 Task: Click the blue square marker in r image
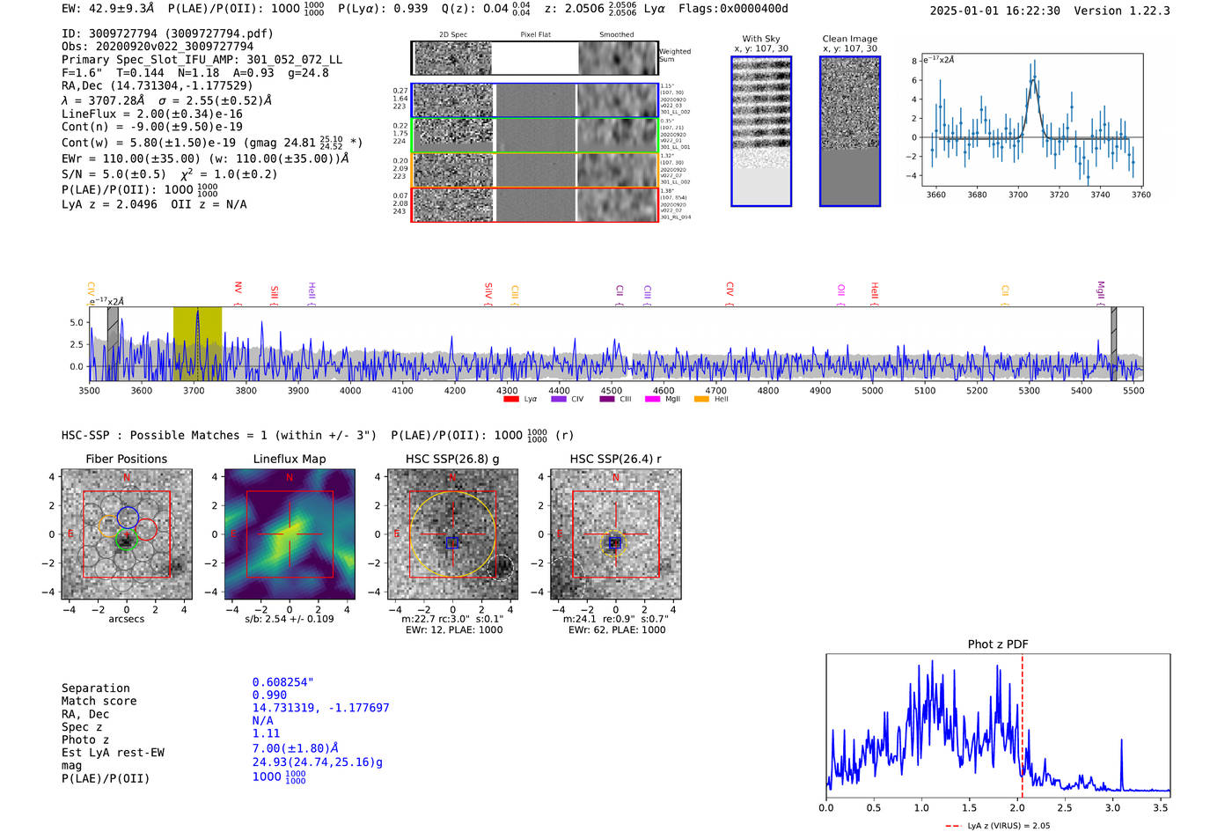point(614,543)
